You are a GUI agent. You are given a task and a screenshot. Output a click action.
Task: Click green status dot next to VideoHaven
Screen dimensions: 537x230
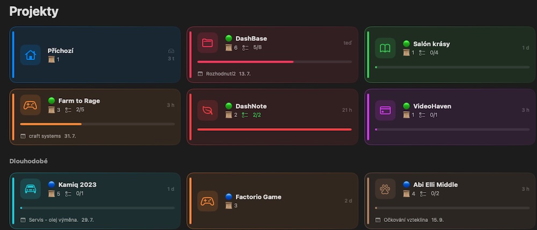[x=406, y=106]
